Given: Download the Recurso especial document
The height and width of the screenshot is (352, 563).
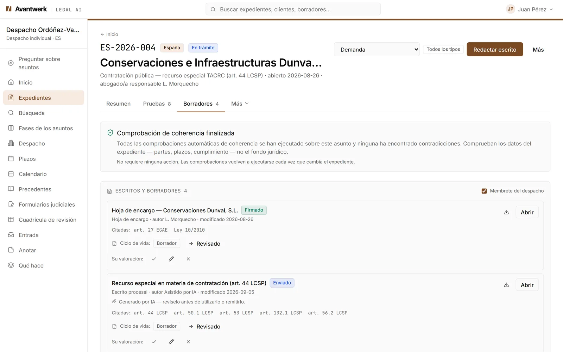Looking at the screenshot, I should pos(506,285).
